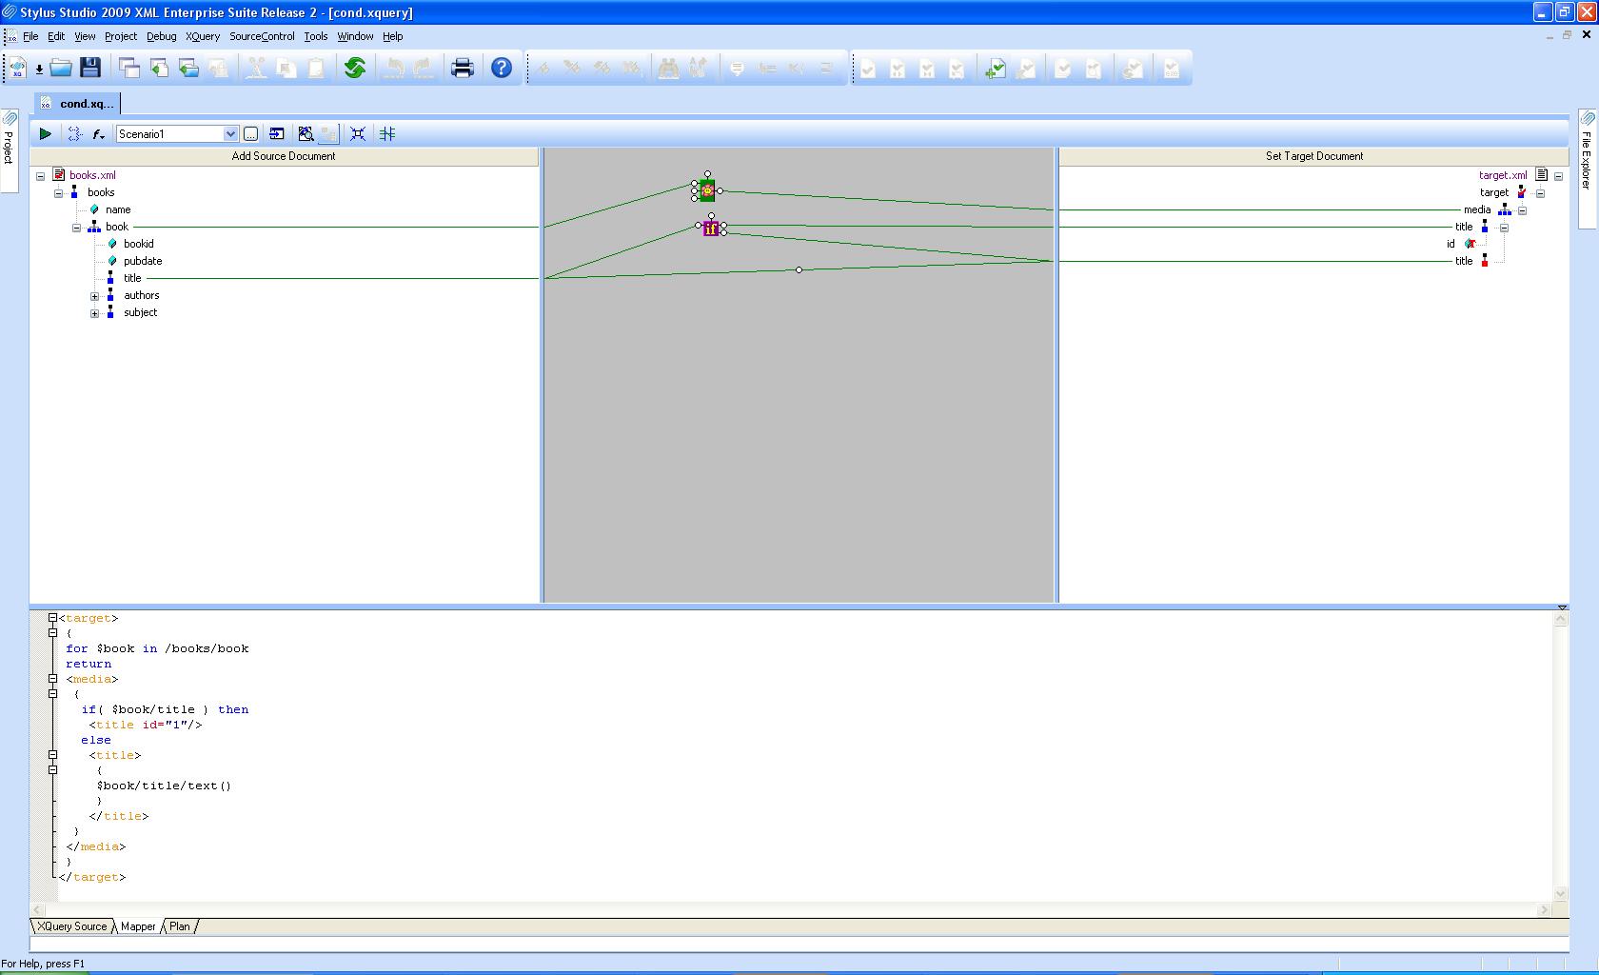Open the XQuery menu
Viewport: 1599px width, 975px height.
pos(203,36)
